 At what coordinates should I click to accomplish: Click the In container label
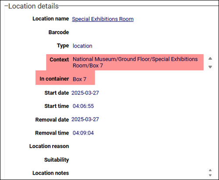pos(54,79)
